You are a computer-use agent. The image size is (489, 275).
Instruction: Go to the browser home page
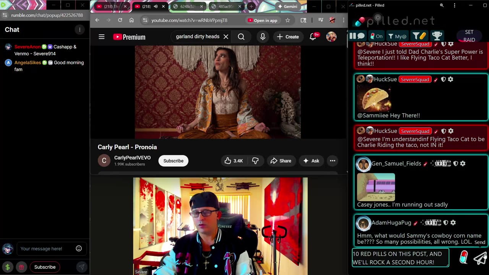[x=131, y=20]
